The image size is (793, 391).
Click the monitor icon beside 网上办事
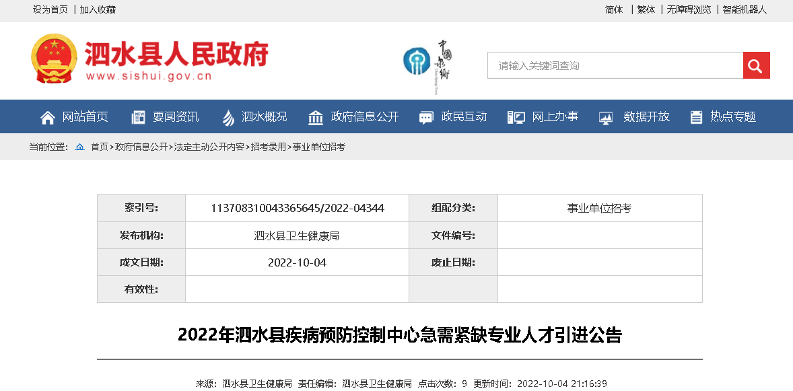516,117
